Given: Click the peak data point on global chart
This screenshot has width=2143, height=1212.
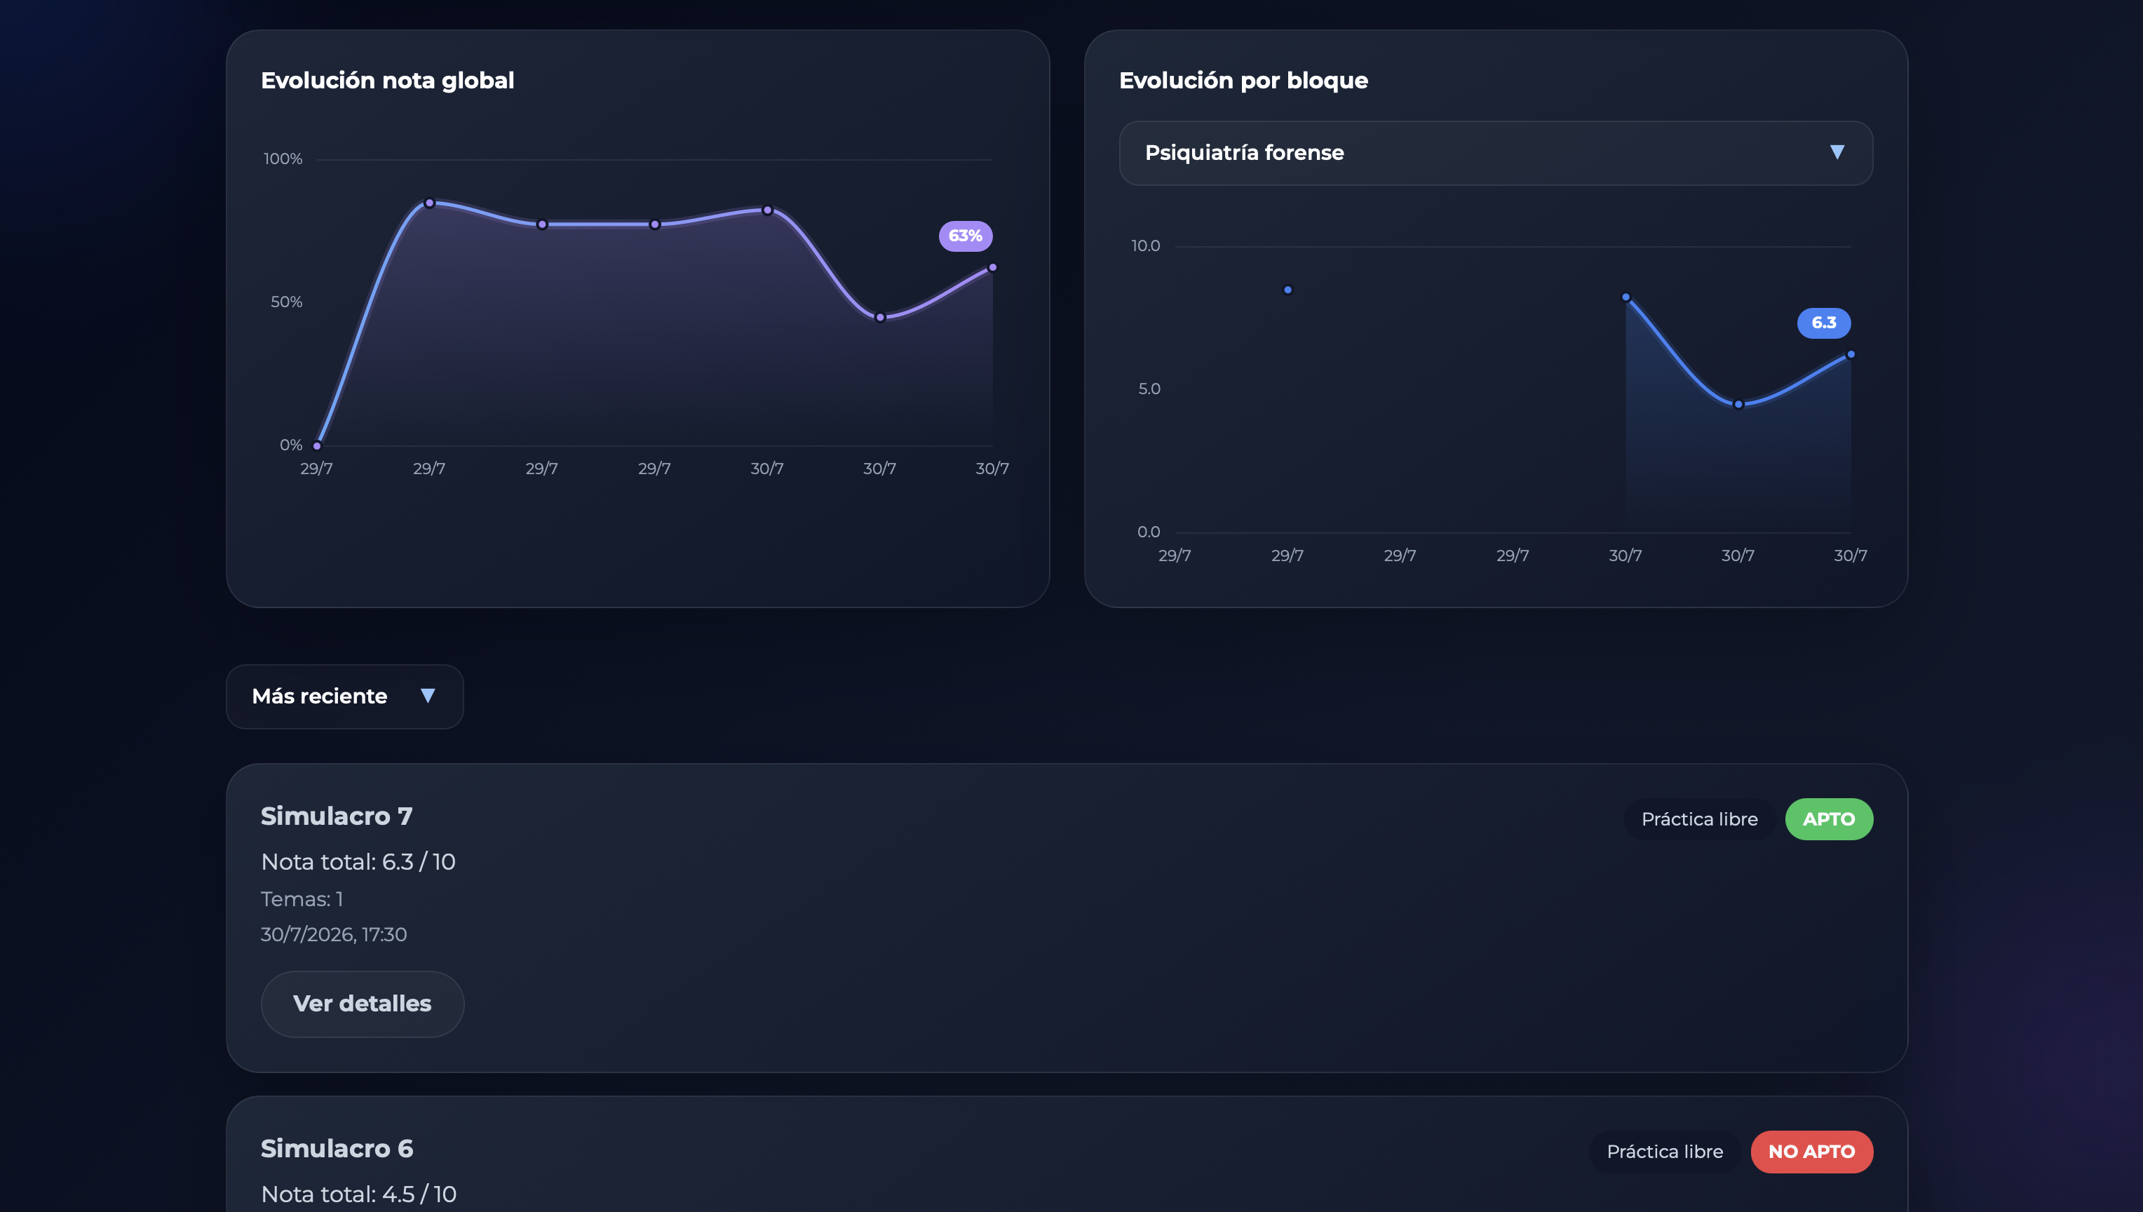Looking at the screenshot, I should pyautogui.click(x=429, y=203).
